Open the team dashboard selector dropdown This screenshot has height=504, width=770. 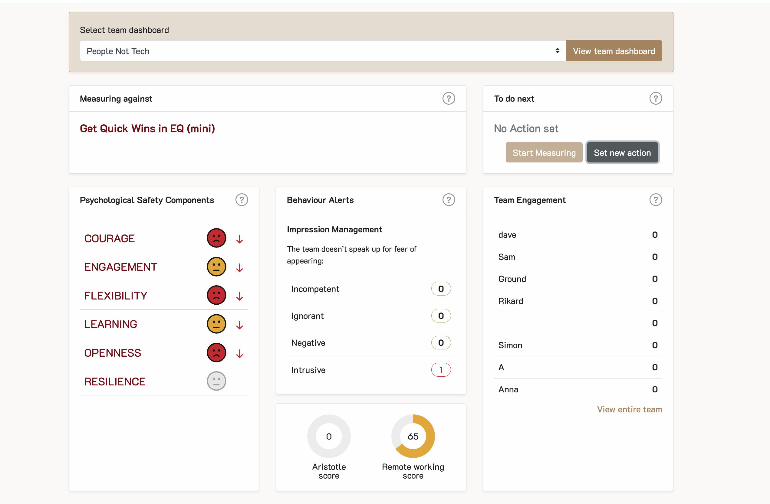point(321,51)
